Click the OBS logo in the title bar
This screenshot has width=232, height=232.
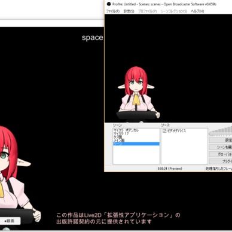(x=109, y=4)
